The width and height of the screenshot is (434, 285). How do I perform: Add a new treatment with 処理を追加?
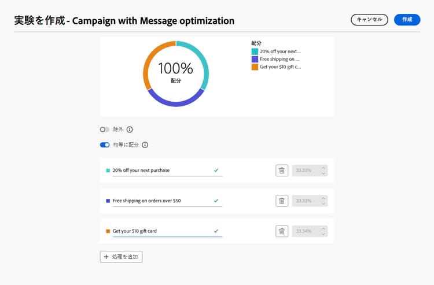[121, 257]
